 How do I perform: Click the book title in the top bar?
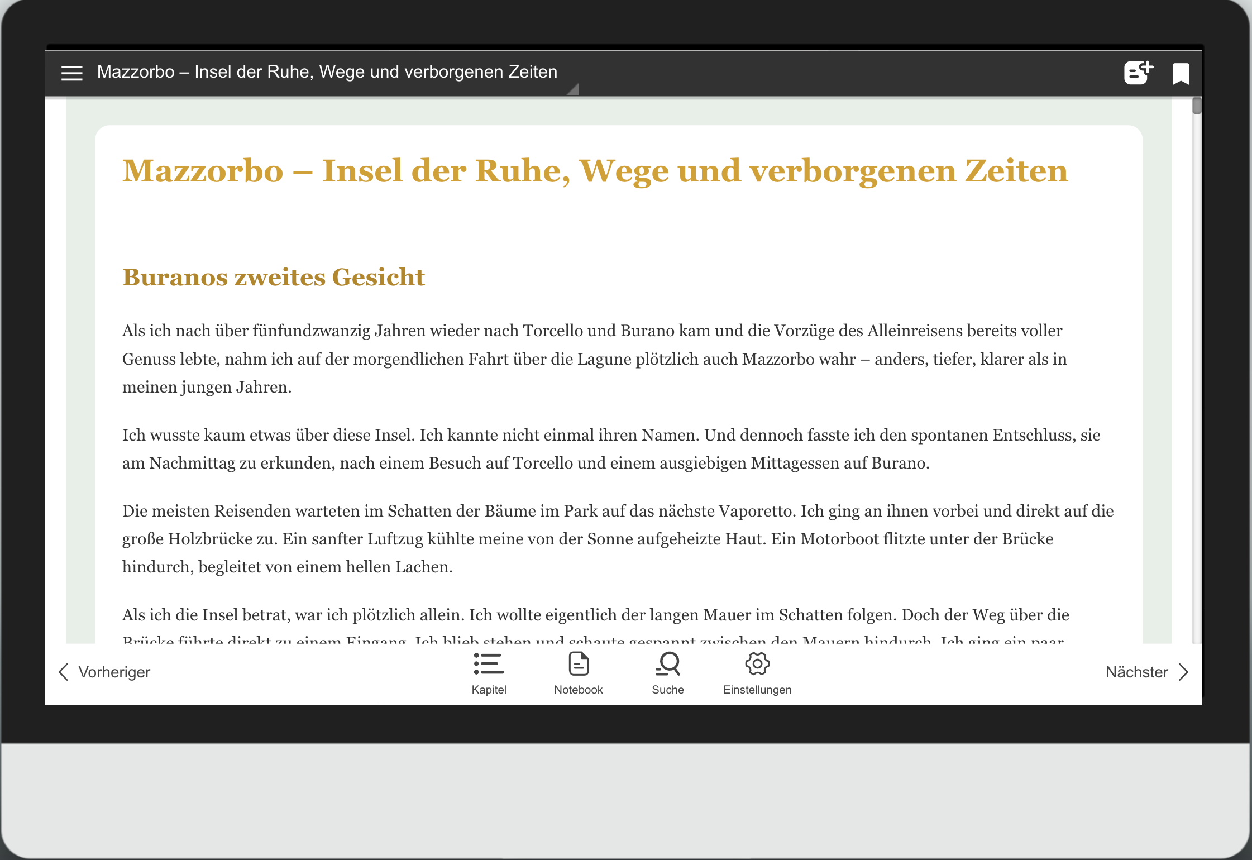327,72
